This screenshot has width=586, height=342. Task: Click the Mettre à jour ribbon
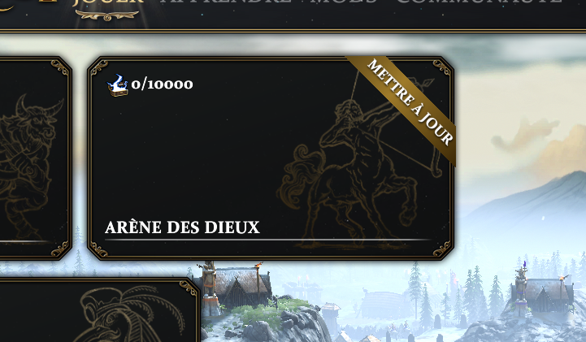410,102
